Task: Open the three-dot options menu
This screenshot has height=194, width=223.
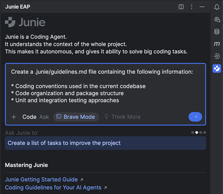Action: pyautogui.click(x=192, y=7)
